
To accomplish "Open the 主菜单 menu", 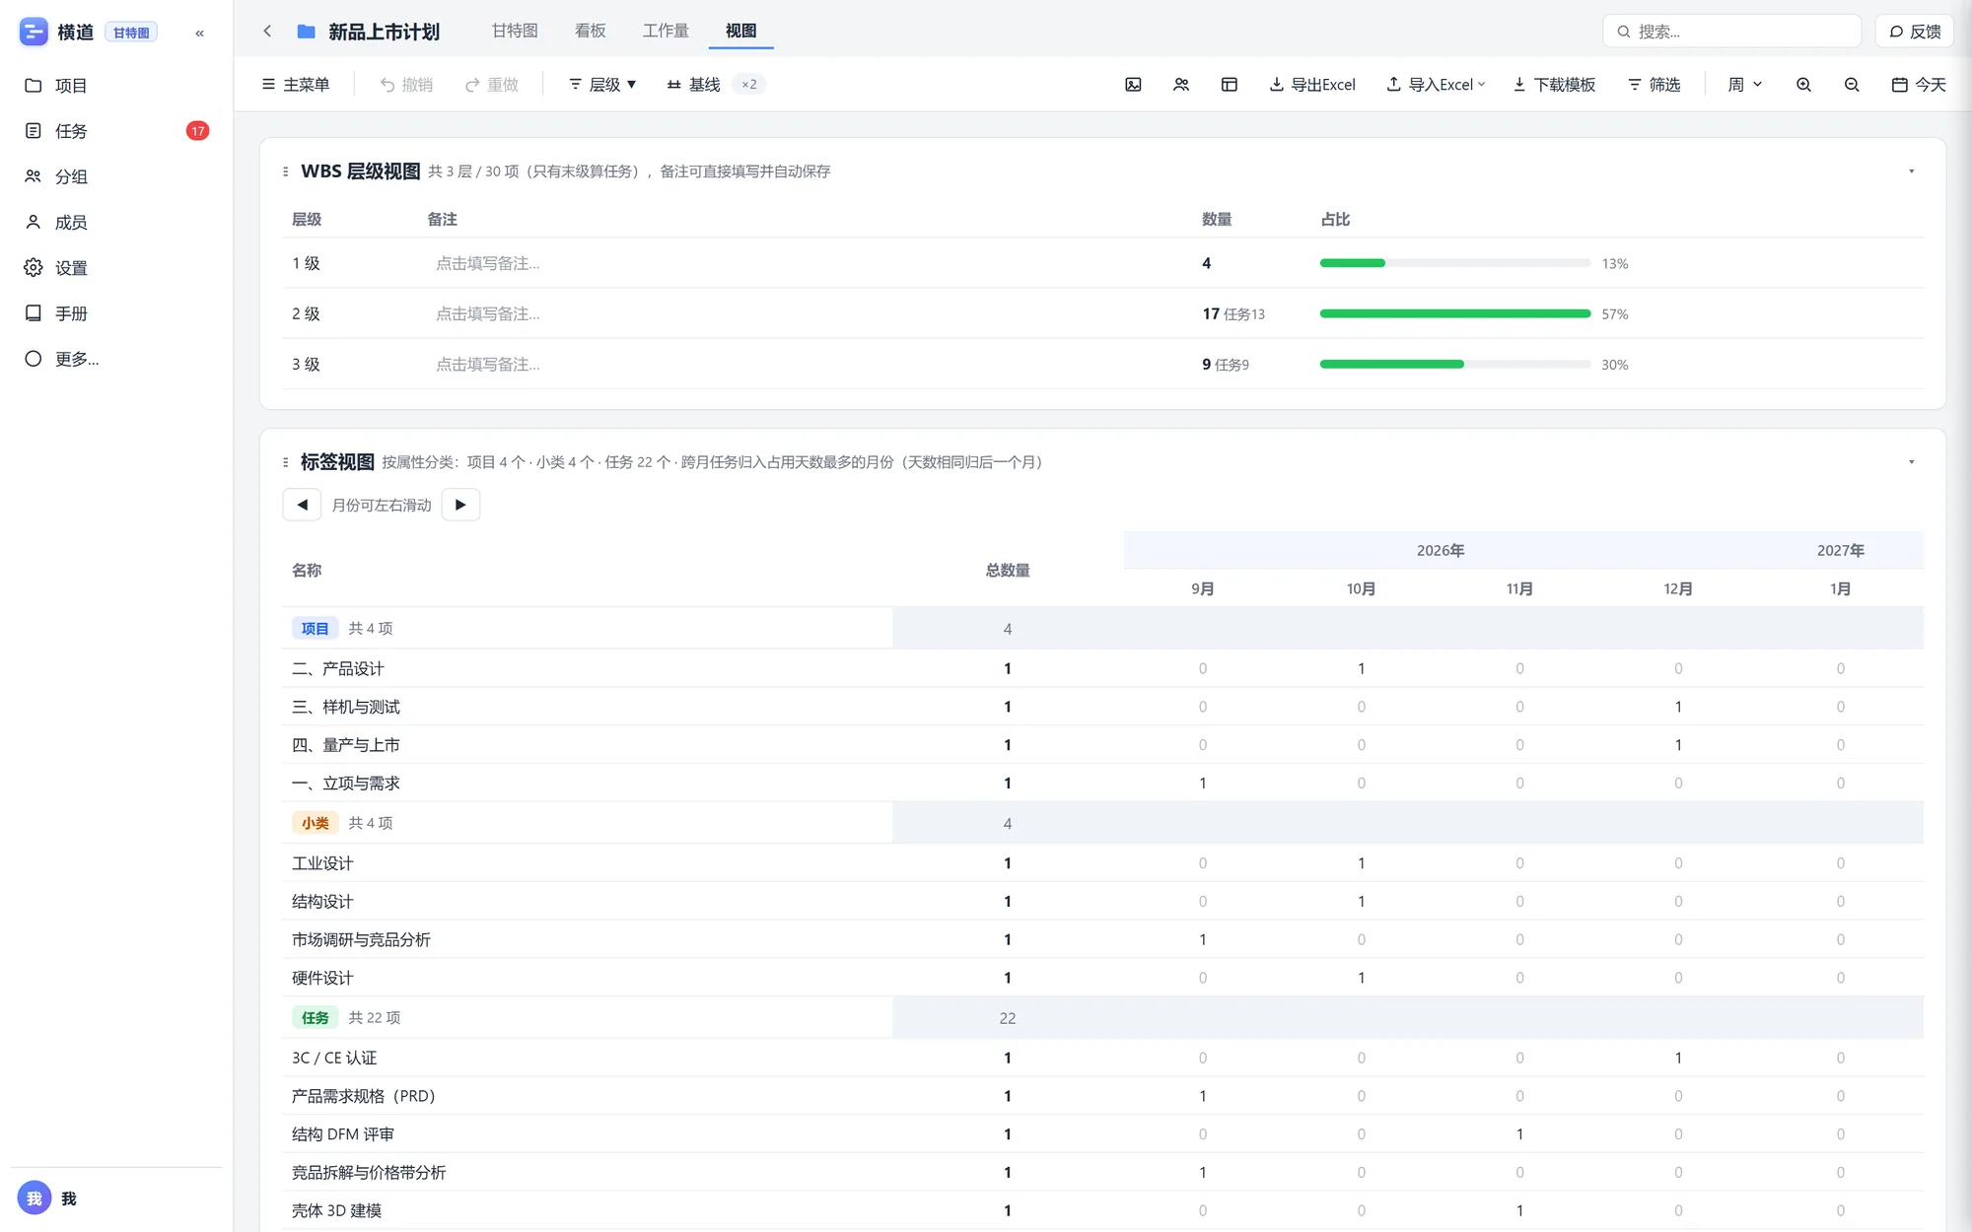I will 296,85.
